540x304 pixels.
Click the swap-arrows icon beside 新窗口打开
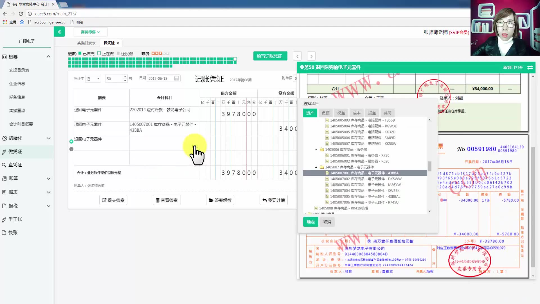(530, 68)
